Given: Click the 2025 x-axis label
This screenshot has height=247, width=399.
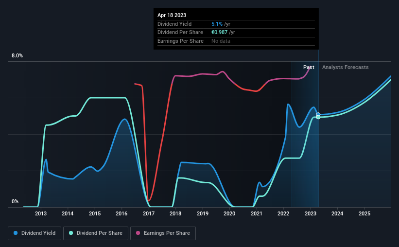Looking at the screenshot, I should tap(364, 213).
